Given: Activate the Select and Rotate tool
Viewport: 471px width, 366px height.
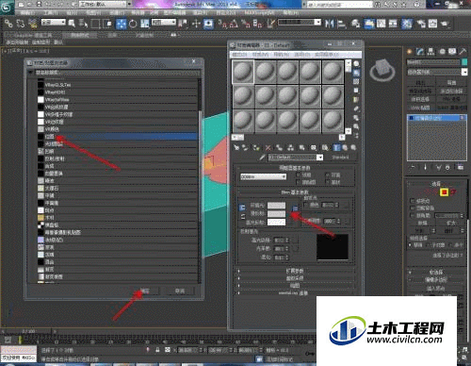Looking at the screenshot, I should tap(133, 24).
